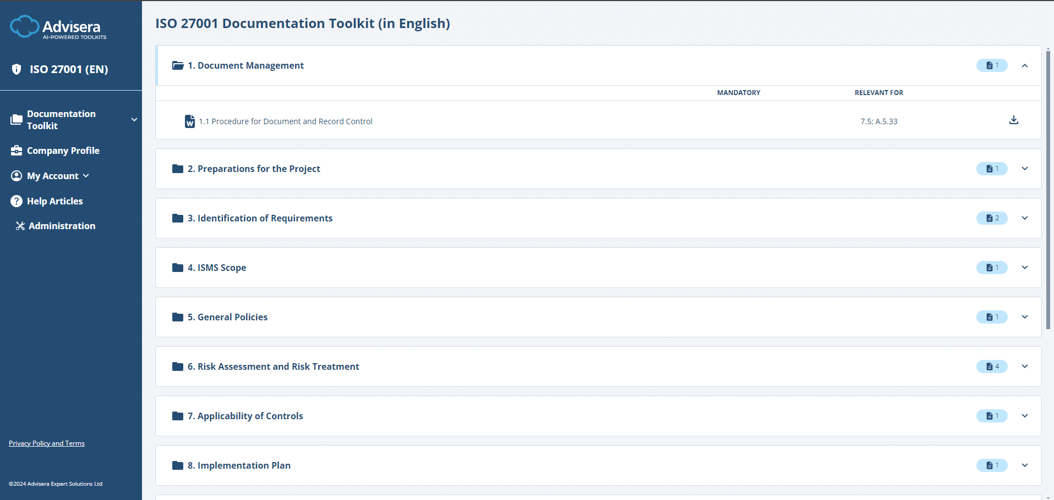Expand the Documentation Toolkit sidebar menu
This screenshot has width=1054, height=500.
click(134, 120)
